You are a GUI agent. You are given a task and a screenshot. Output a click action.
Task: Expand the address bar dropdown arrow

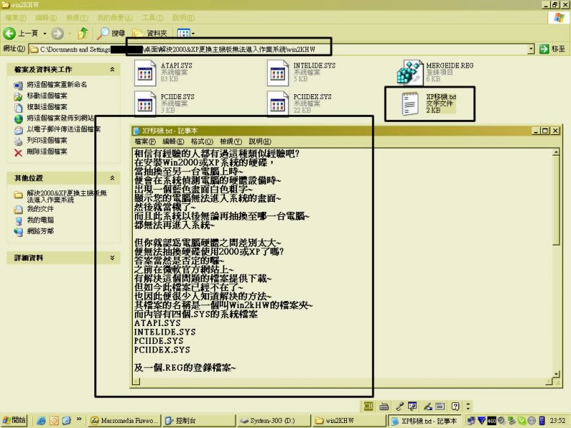click(x=531, y=49)
